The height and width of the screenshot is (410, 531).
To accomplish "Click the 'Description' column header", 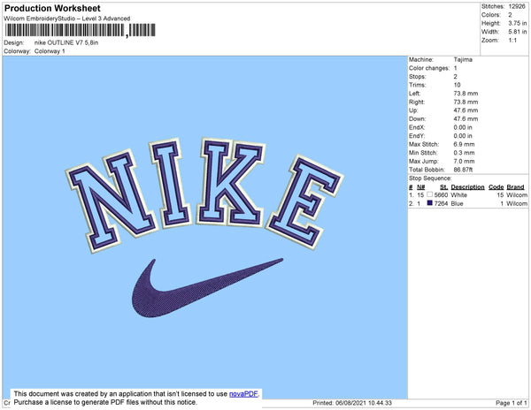I will coord(467,187).
